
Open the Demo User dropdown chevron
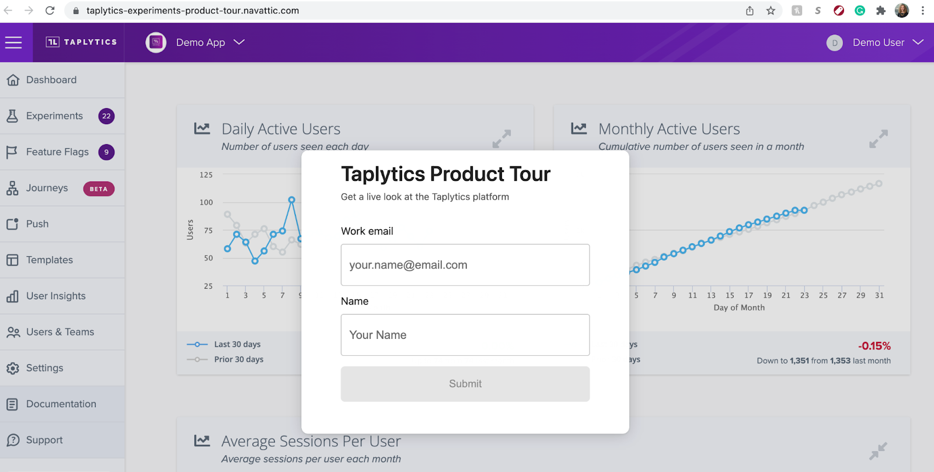point(918,42)
